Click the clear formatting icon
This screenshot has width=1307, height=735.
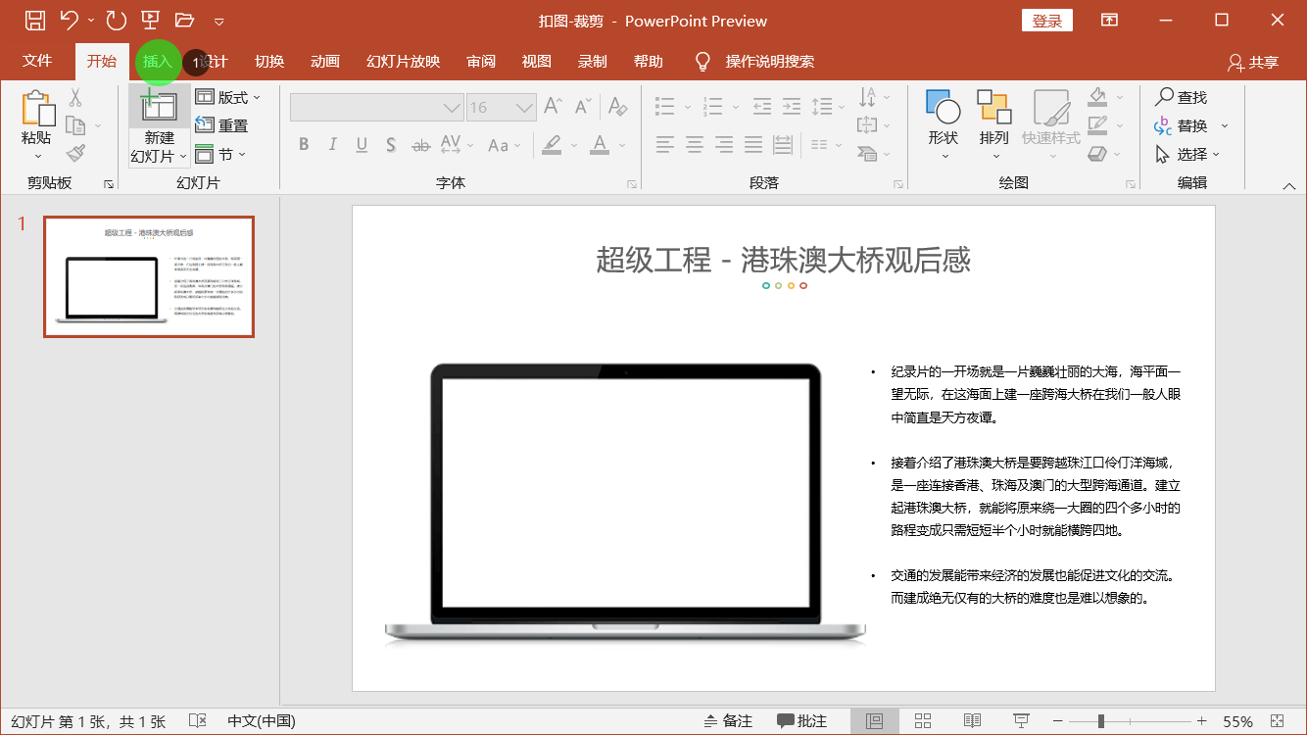[617, 106]
